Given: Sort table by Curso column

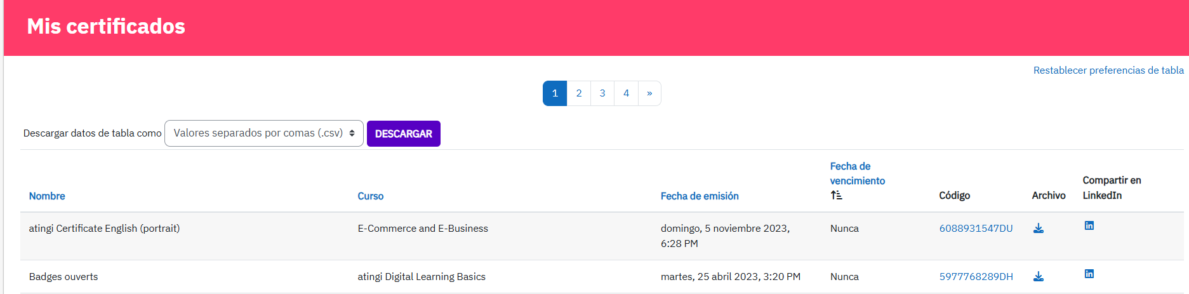Looking at the screenshot, I should (370, 196).
